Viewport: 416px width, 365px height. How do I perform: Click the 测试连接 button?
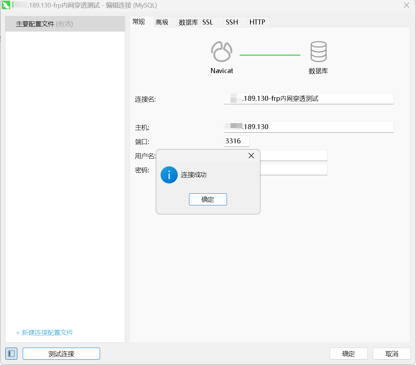pyautogui.click(x=61, y=354)
